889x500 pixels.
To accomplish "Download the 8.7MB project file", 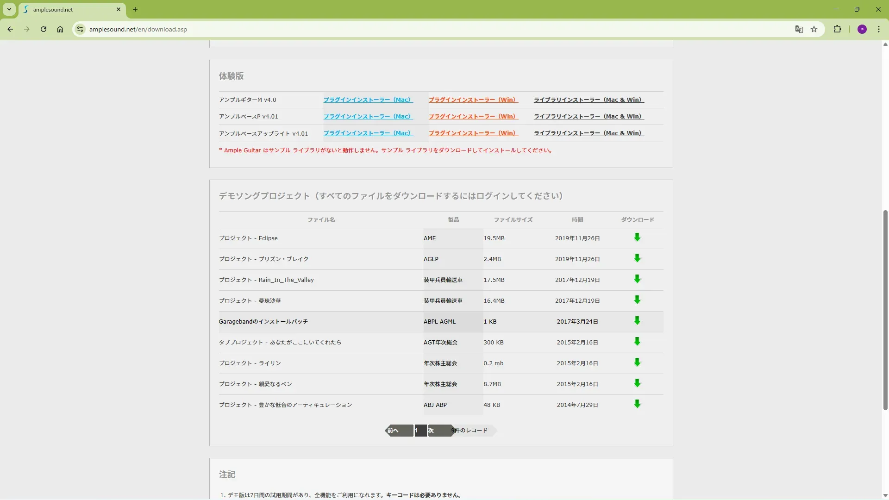I will 637,383.
